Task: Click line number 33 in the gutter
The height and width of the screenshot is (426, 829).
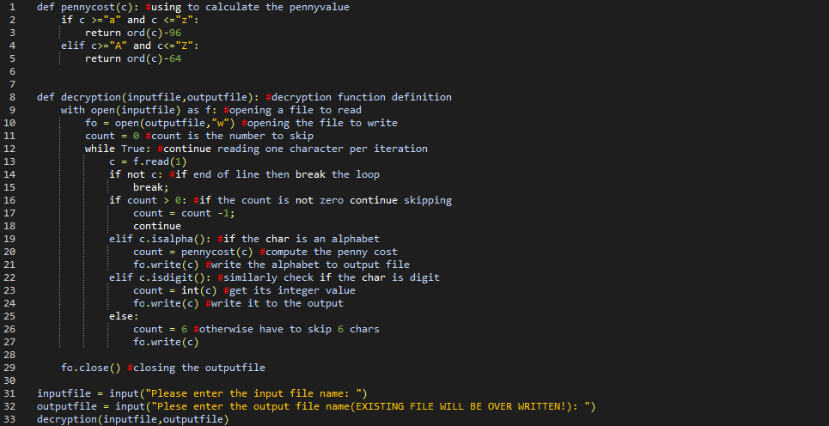Action: [x=11, y=419]
